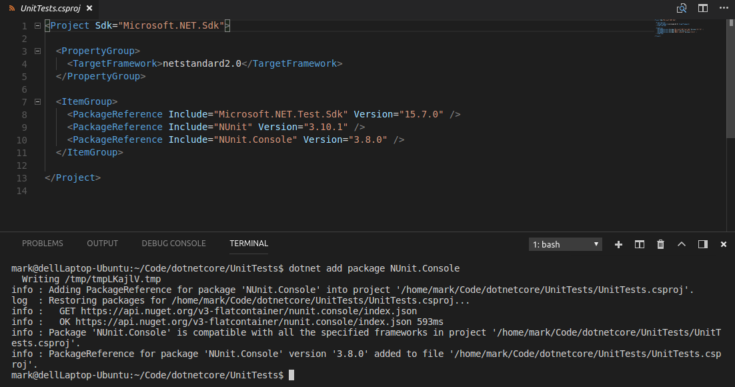Open the '1: bash' terminal selector dropdown
This screenshot has width=735, height=387.
point(565,244)
